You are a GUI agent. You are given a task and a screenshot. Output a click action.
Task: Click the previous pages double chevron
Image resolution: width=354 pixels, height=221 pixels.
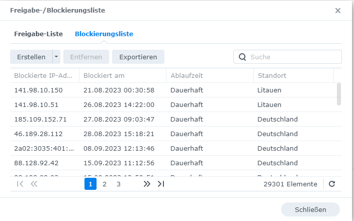(x=34, y=184)
